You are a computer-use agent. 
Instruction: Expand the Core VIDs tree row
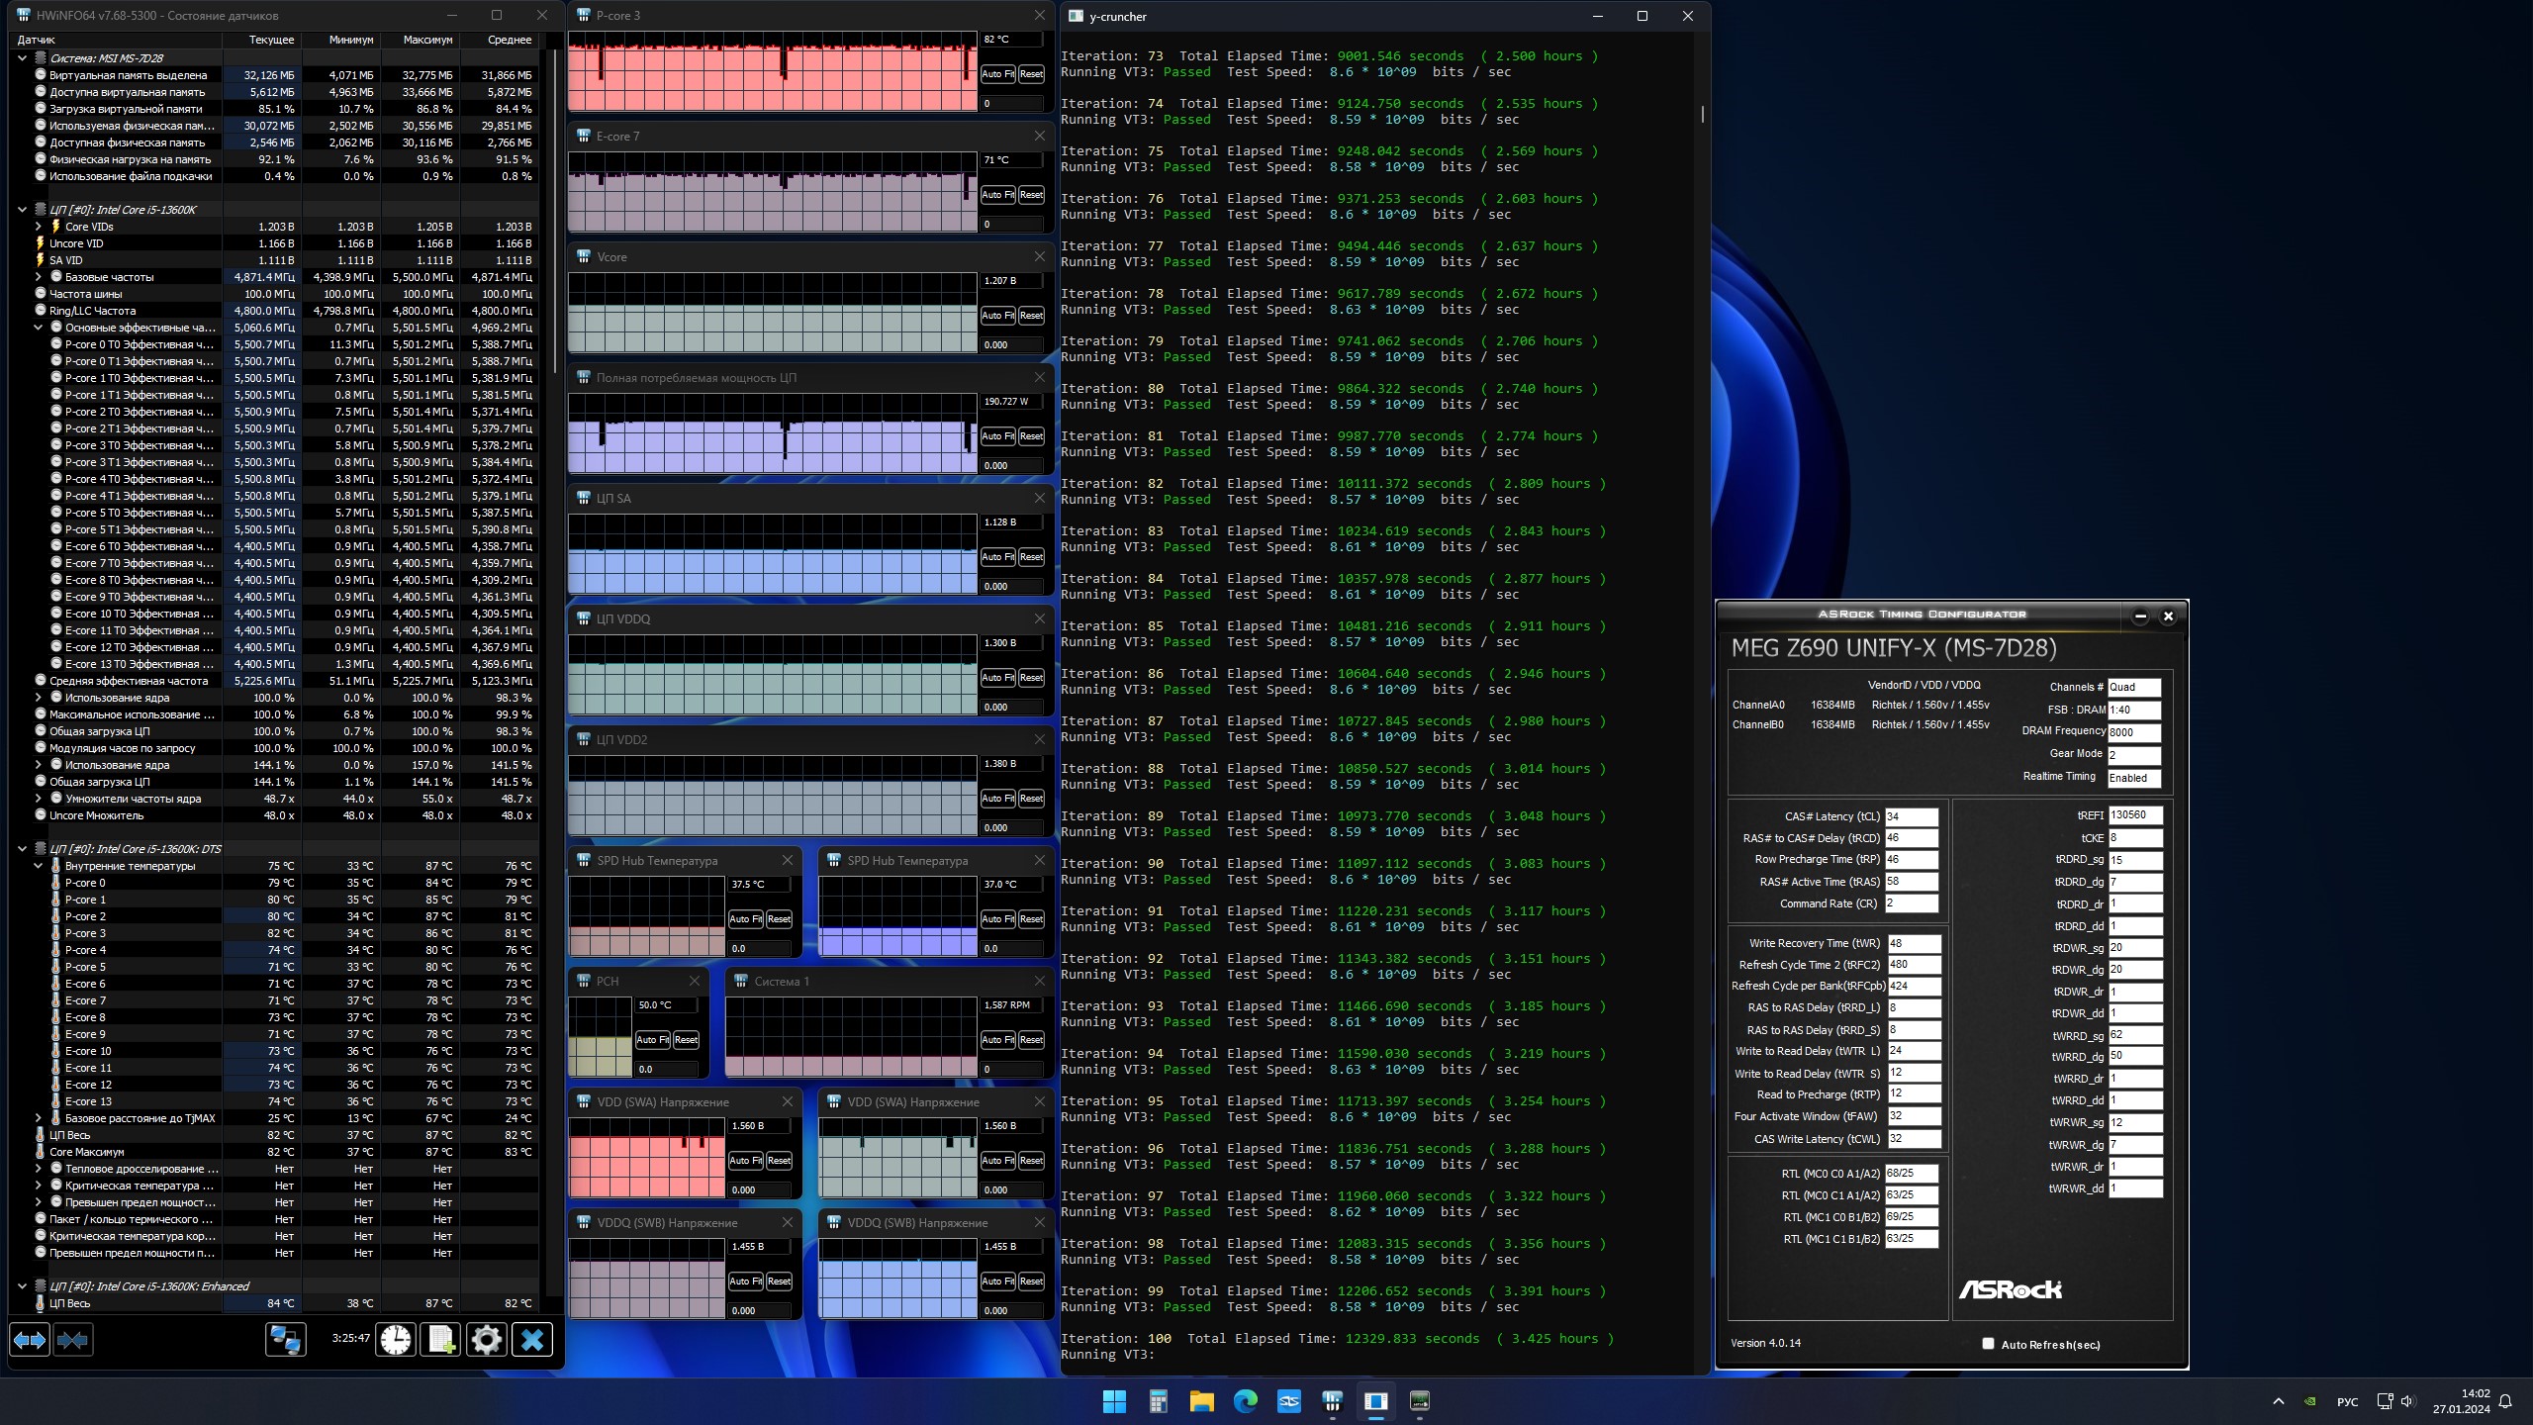[x=39, y=227]
